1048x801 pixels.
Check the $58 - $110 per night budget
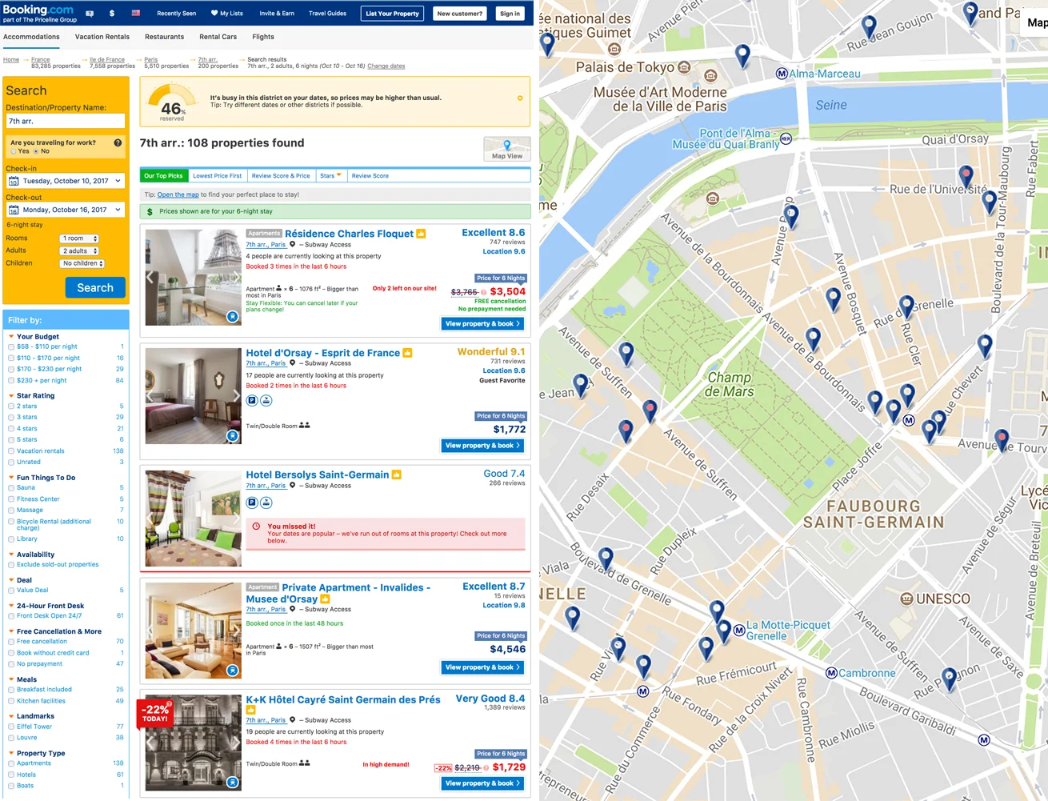click(x=11, y=347)
